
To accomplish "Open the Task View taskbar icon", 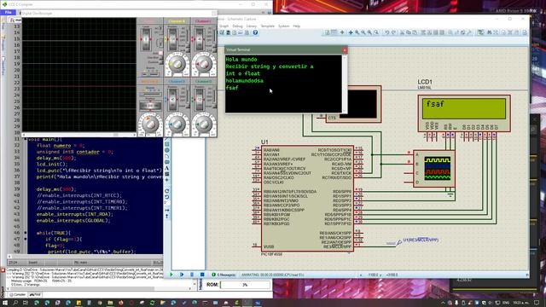I will (x=26, y=303).
